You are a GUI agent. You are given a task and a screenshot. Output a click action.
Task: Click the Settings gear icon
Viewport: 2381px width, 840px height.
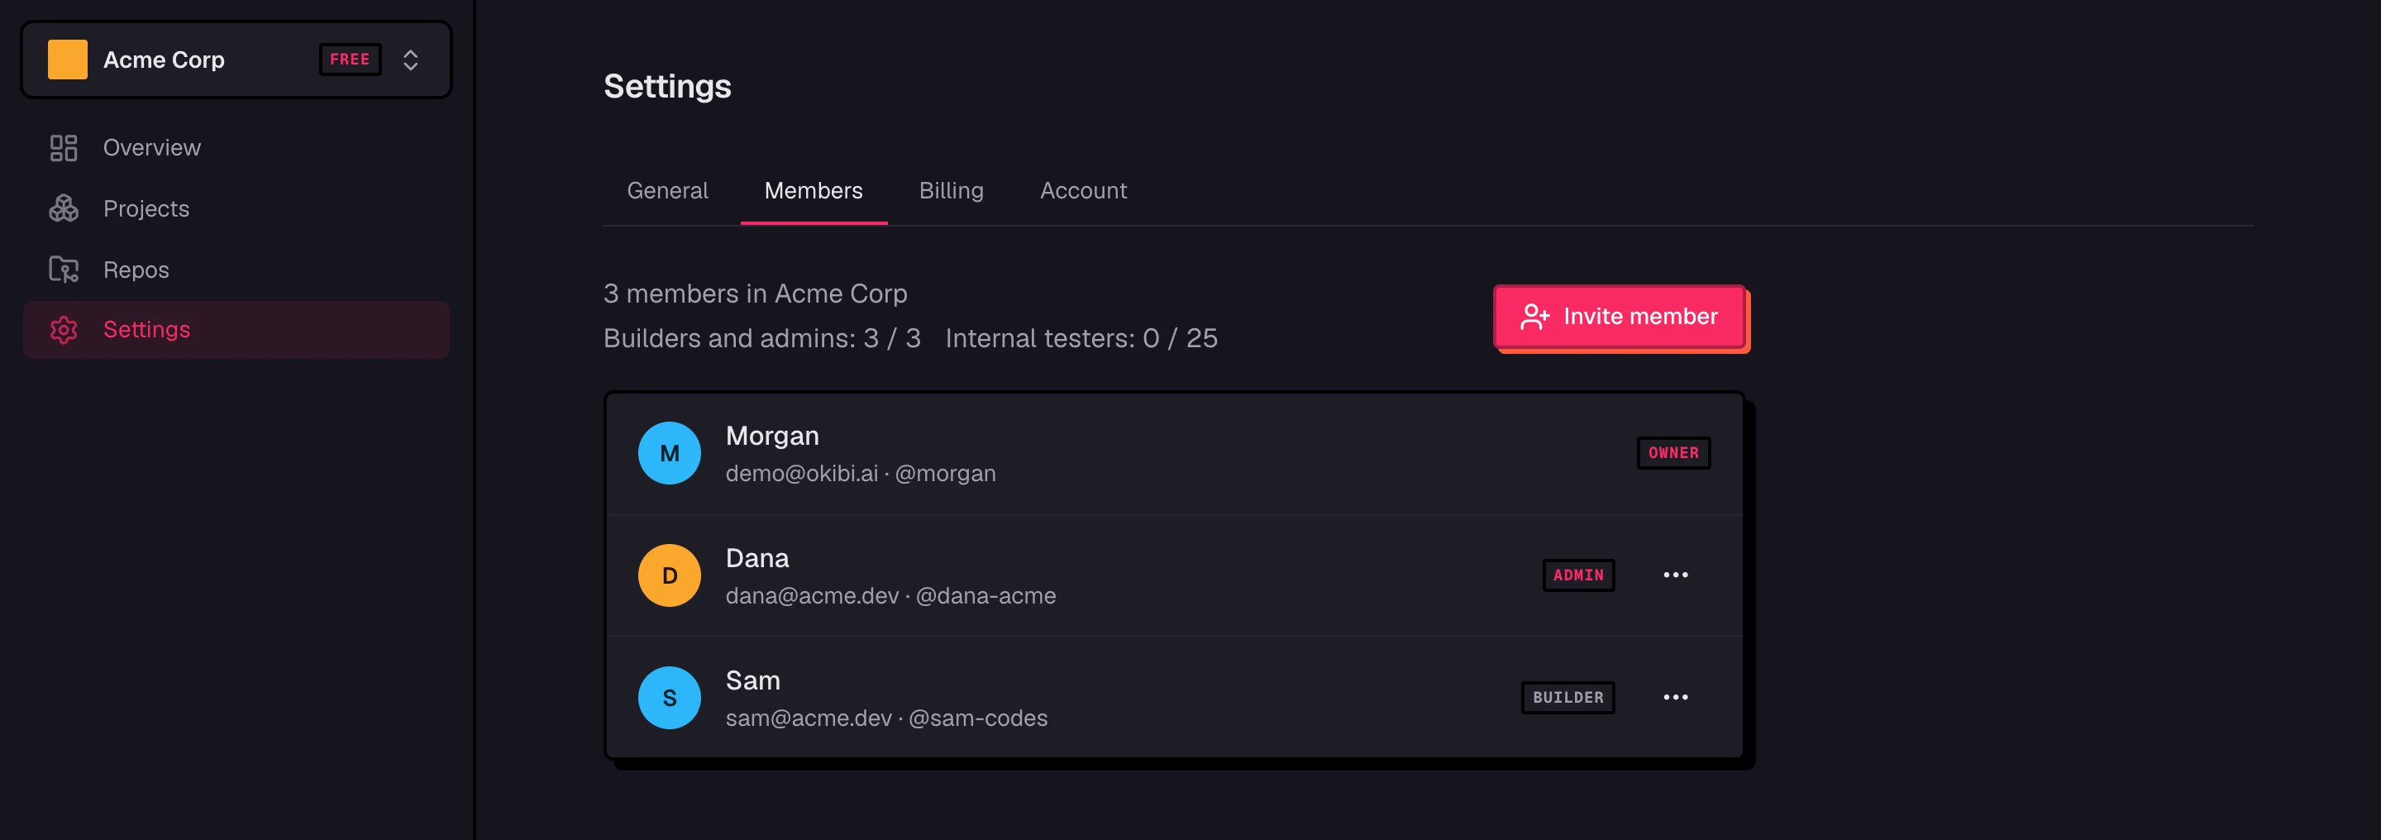click(63, 330)
